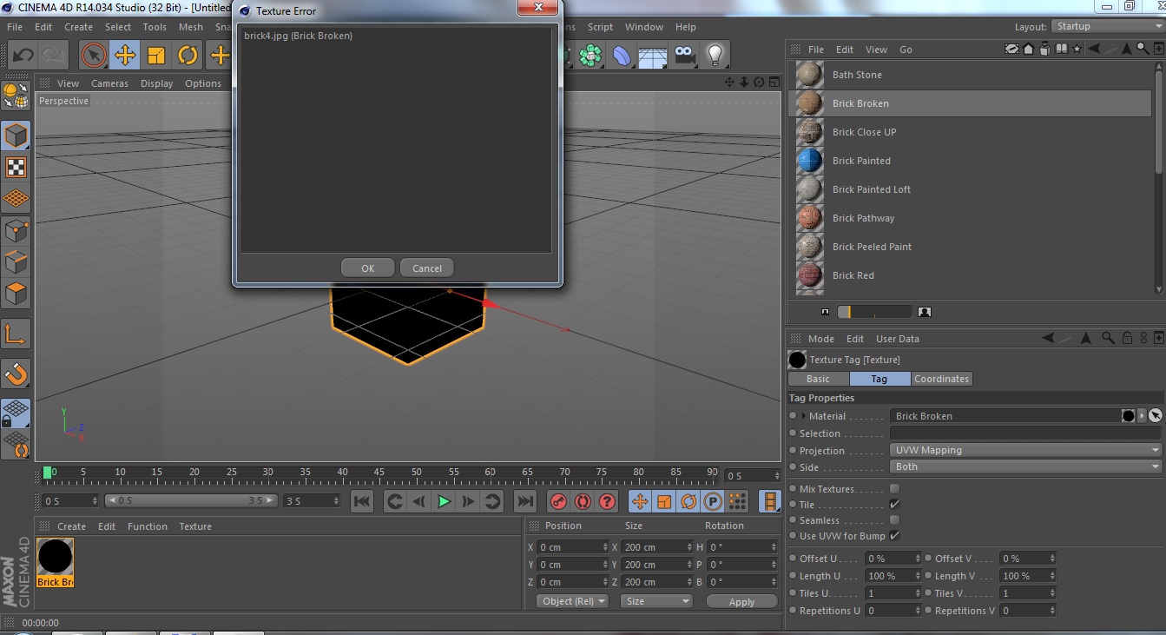Activate the Rotate tool in top toolbar
Screen dimensions: 1166x635
click(188, 56)
